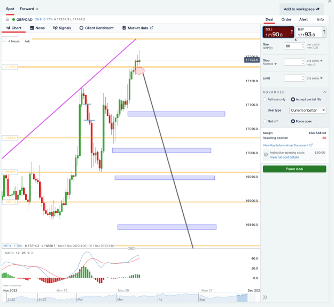334x307 pixels.
Task: Click the Margin value £34,348.02
Action: pos(317,133)
